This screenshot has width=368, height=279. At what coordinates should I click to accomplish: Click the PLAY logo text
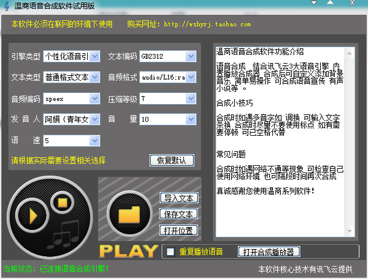point(129,251)
